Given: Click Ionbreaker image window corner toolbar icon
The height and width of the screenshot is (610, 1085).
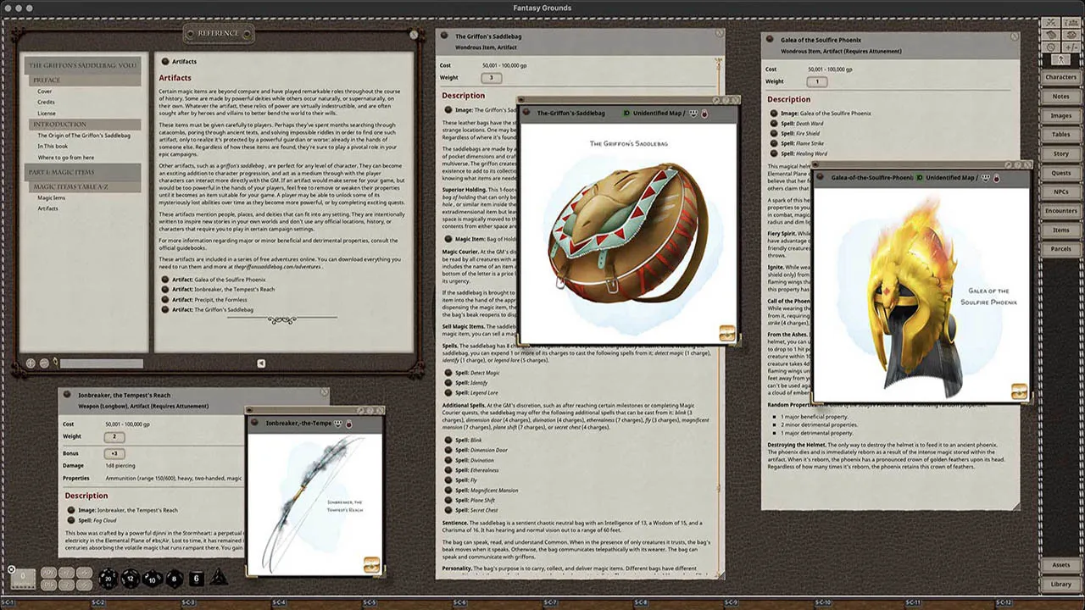Looking at the screenshot, I should click(371, 564).
